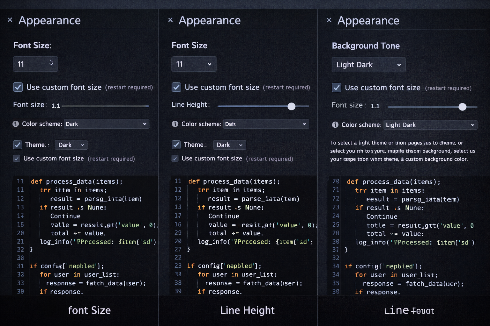Click the 'Line Height:' label in middle panel
This screenshot has width=490, height=326.
190,104
